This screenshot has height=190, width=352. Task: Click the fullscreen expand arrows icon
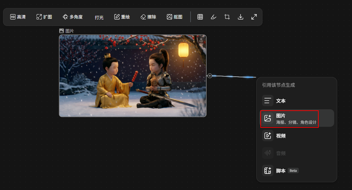tap(254, 17)
